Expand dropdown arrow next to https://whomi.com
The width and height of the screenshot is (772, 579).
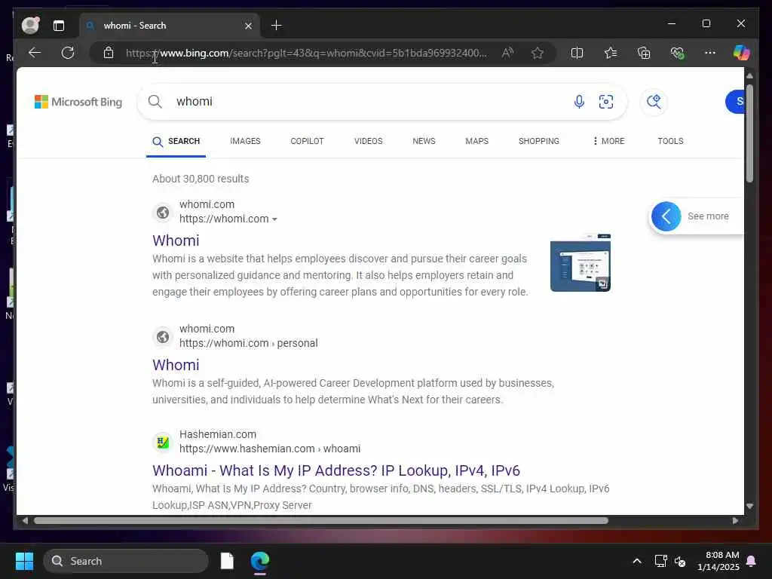click(274, 219)
